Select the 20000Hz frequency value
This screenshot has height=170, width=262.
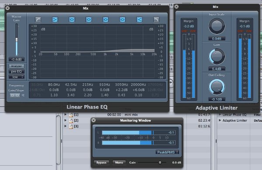pos(138,85)
